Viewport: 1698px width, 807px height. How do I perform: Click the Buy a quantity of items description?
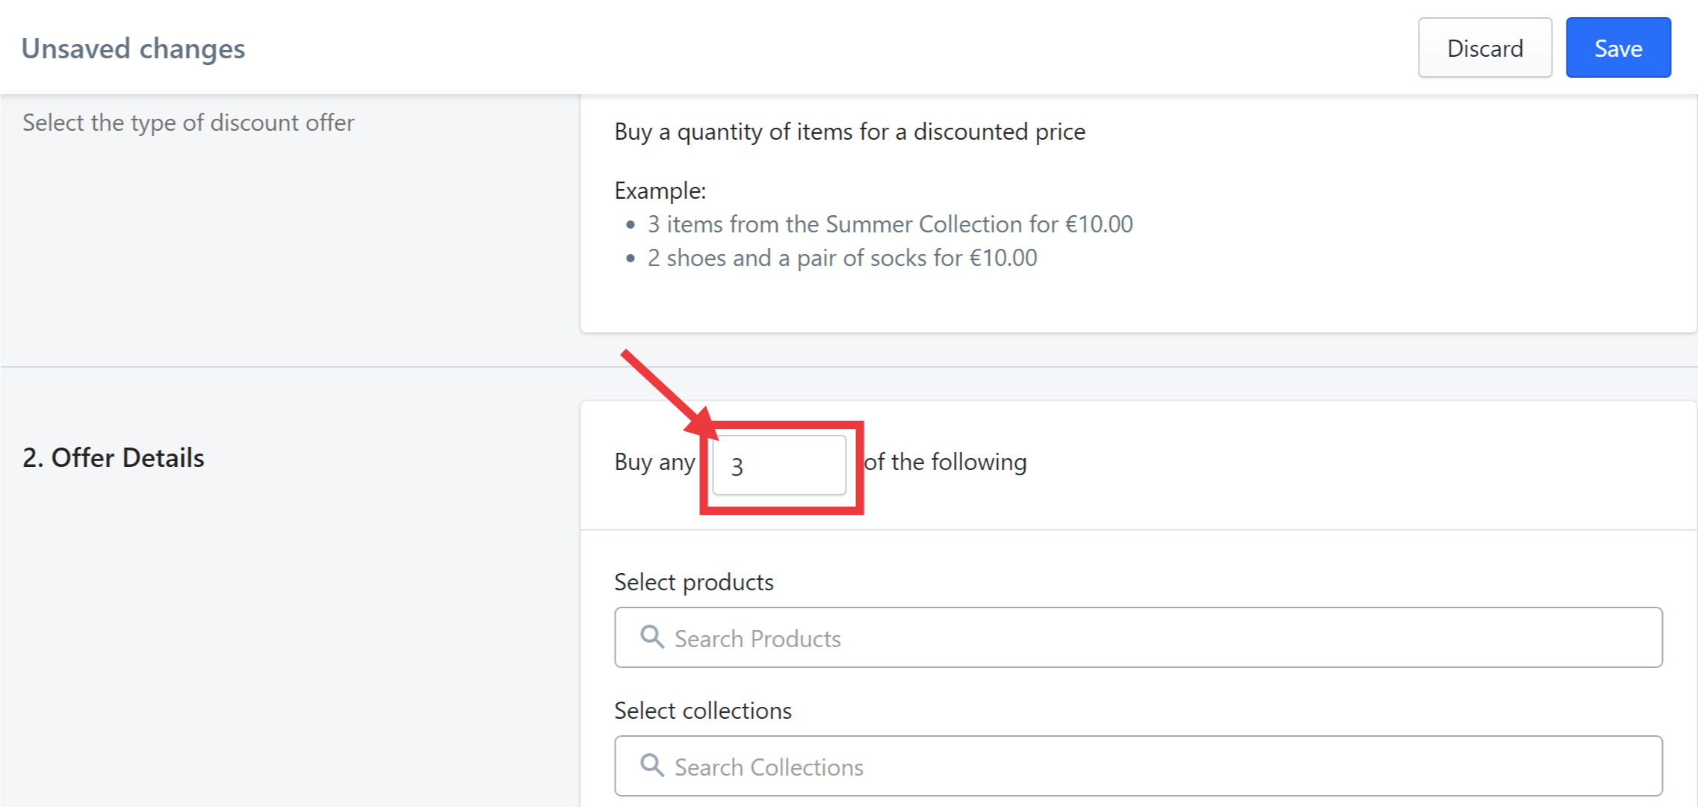coord(849,132)
